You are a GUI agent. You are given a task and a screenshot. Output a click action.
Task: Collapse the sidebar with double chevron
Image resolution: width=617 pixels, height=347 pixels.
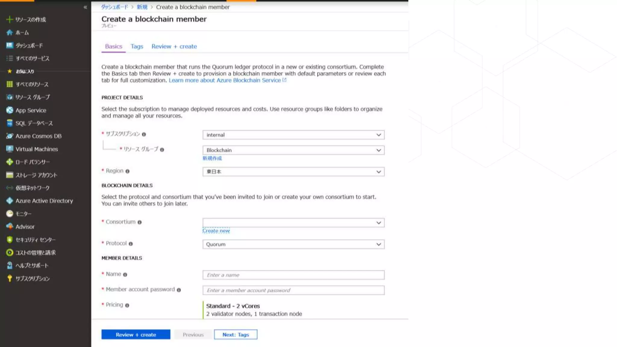click(x=85, y=7)
